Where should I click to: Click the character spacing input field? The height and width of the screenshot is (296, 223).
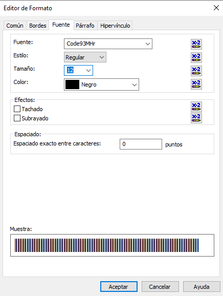[141, 144]
